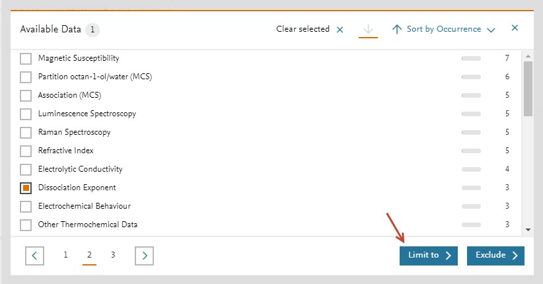Click the X icon beside Clear selected
This screenshot has height=284, width=543.
(340, 30)
